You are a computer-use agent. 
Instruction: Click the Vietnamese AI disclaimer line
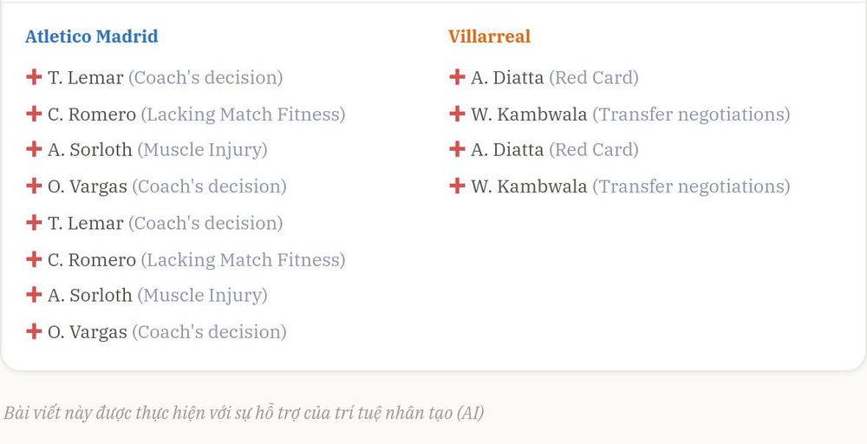pyautogui.click(x=244, y=413)
